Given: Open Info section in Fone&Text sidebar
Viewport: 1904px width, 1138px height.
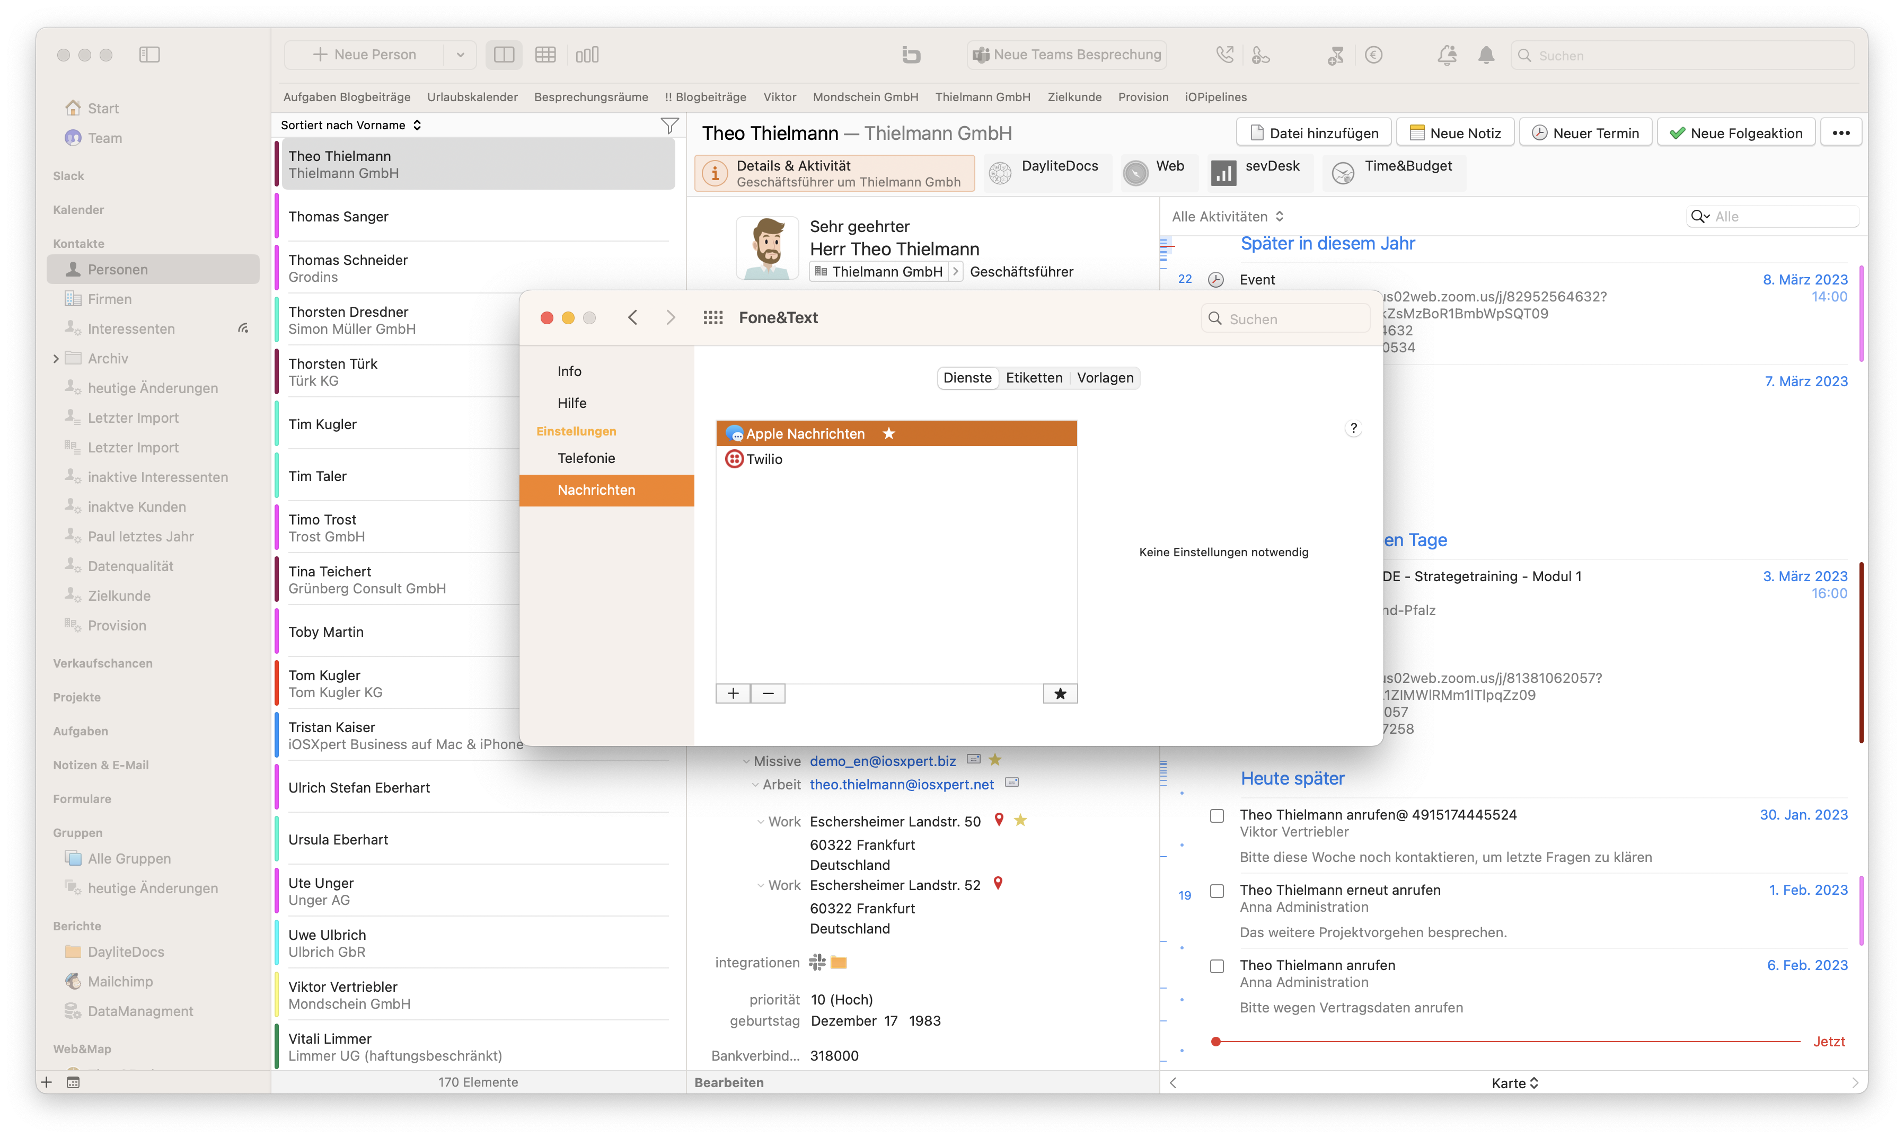Looking at the screenshot, I should pyautogui.click(x=606, y=371).
